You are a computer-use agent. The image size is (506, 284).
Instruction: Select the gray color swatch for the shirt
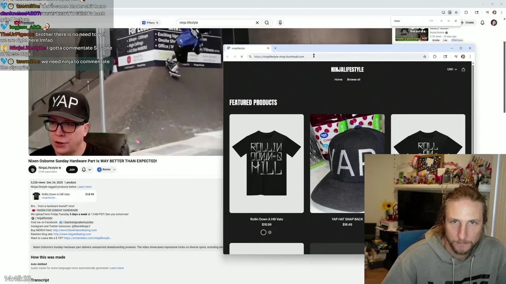coord(270,232)
